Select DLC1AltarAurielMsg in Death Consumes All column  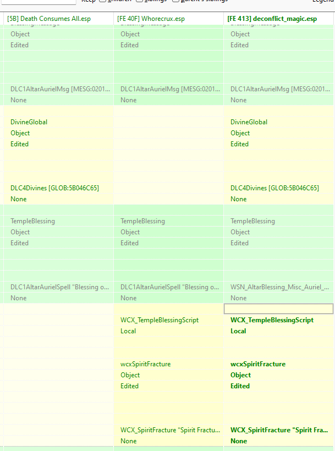coord(60,89)
